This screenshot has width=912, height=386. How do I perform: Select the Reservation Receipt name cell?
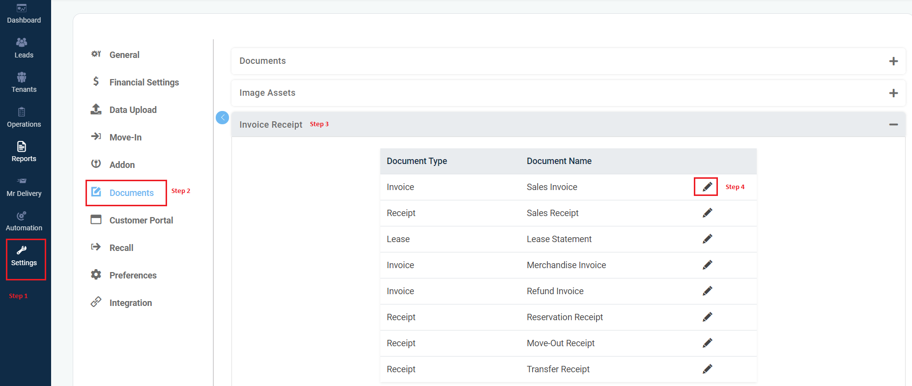[x=565, y=317]
